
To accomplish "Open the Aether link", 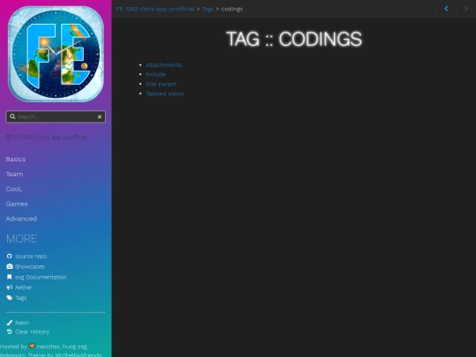I will [x=24, y=287].
